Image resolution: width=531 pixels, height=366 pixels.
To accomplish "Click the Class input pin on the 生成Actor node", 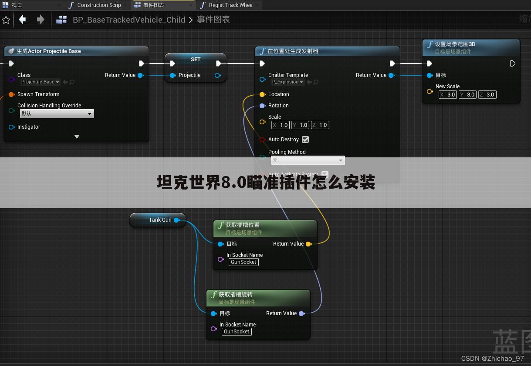I will pos(12,79).
